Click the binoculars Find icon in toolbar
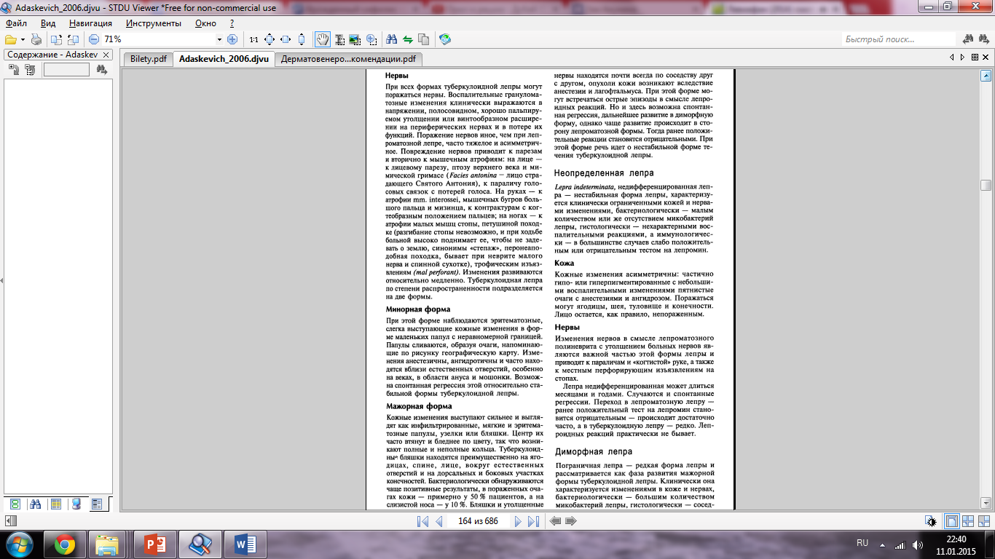Image resolution: width=995 pixels, height=559 pixels. point(392,39)
